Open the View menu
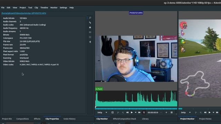 point(15,8)
